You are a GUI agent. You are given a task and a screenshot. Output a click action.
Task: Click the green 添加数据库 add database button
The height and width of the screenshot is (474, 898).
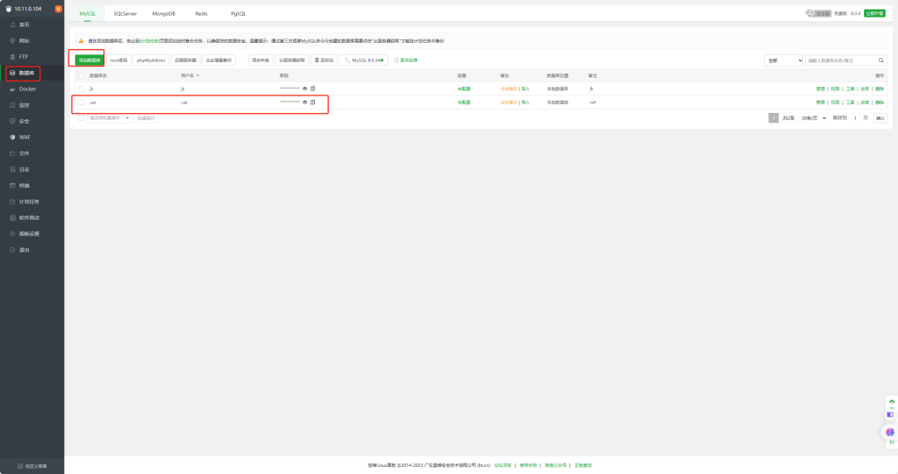(89, 60)
